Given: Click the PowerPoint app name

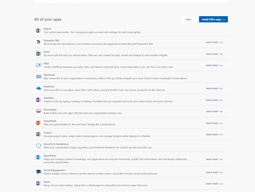Looking at the screenshot, I should pyautogui.click(x=50, y=121).
